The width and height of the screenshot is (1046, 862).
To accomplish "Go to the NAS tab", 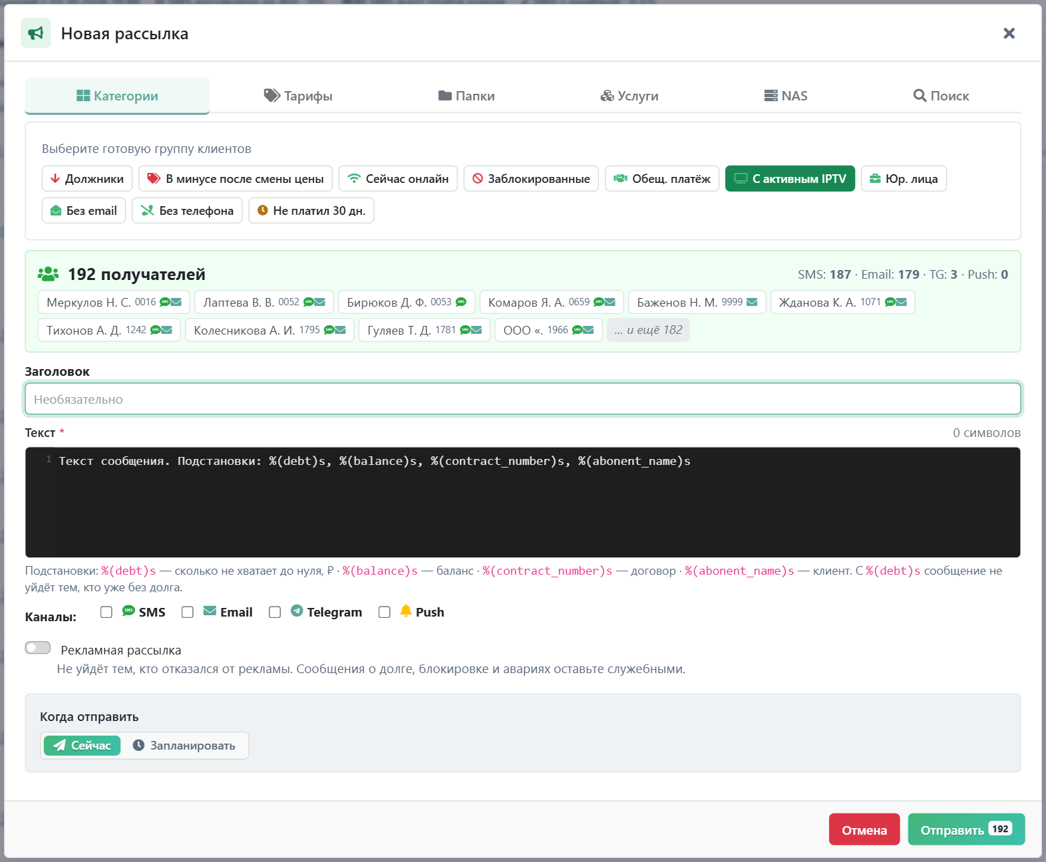I will (786, 96).
